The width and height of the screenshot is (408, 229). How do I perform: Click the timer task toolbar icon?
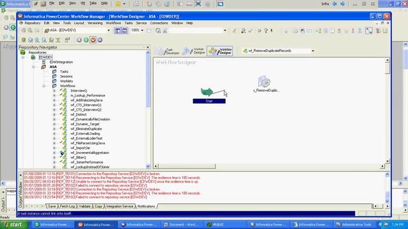click(x=332, y=31)
